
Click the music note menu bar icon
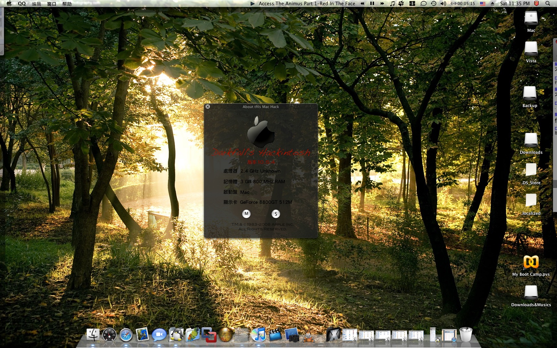click(392, 4)
